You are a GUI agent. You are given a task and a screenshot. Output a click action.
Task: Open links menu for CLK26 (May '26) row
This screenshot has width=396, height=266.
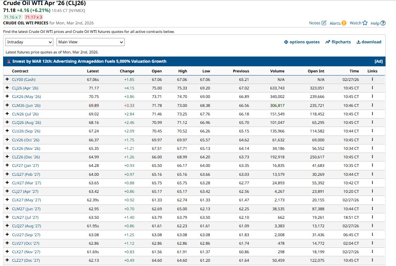coord(372,96)
